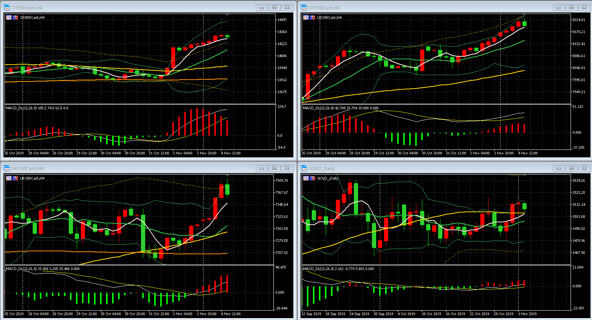Click the CHI50Cash,H4 symbol label inside chart

(32, 17)
